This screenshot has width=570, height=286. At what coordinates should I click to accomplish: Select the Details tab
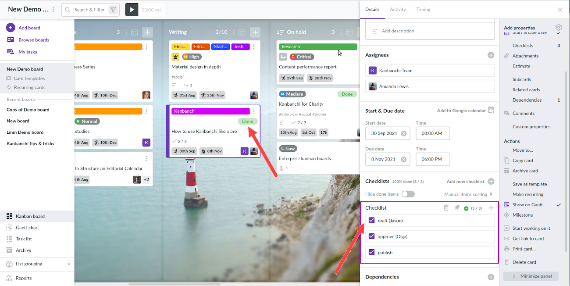pyautogui.click(x=372, y=9)
